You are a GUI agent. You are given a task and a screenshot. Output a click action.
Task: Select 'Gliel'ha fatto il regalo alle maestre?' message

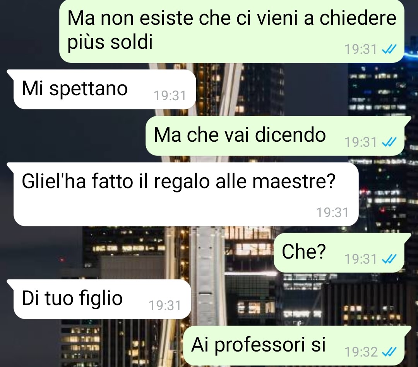(x=186, y=194)
